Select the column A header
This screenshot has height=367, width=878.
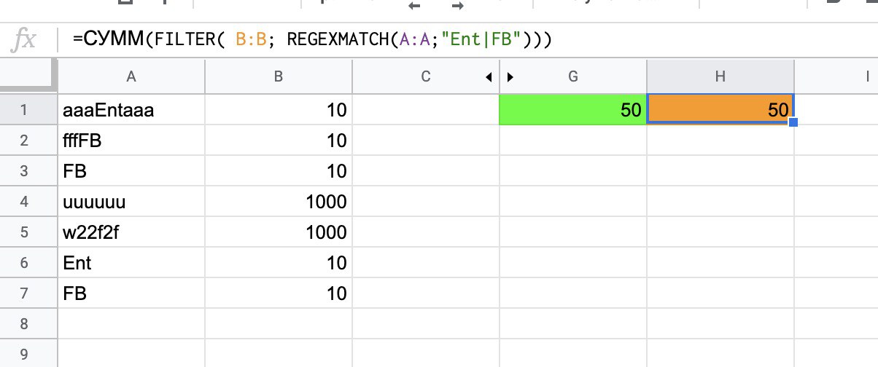point(131,77)
